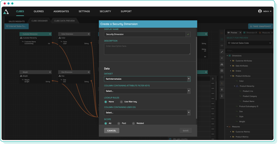Open the user IDs column dropdown
The height and width of the screenshot is (144, 278).
[x=147, y=113]
